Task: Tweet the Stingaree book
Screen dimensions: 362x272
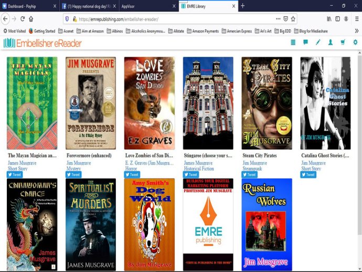Action: tap(191, 174)
